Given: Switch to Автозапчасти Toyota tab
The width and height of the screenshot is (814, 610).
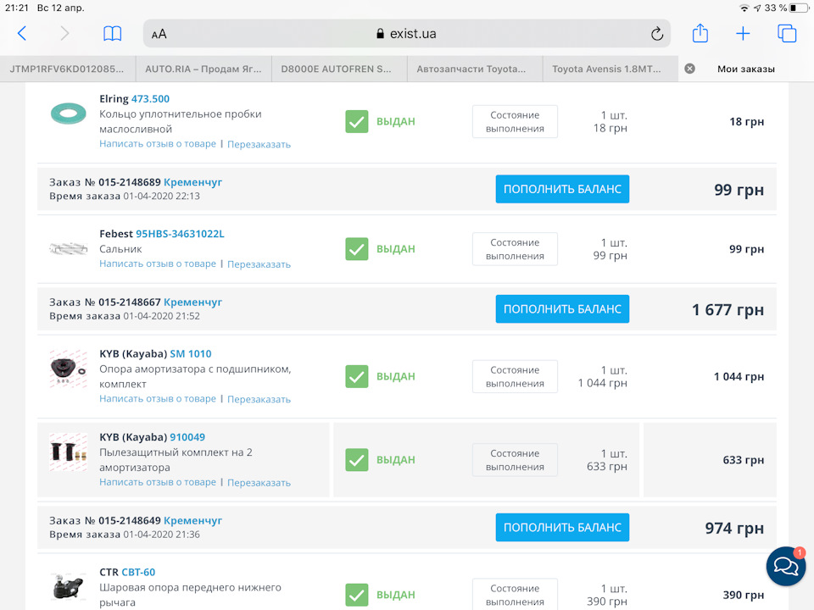Looking at the screenshot, I should point(475,69).
